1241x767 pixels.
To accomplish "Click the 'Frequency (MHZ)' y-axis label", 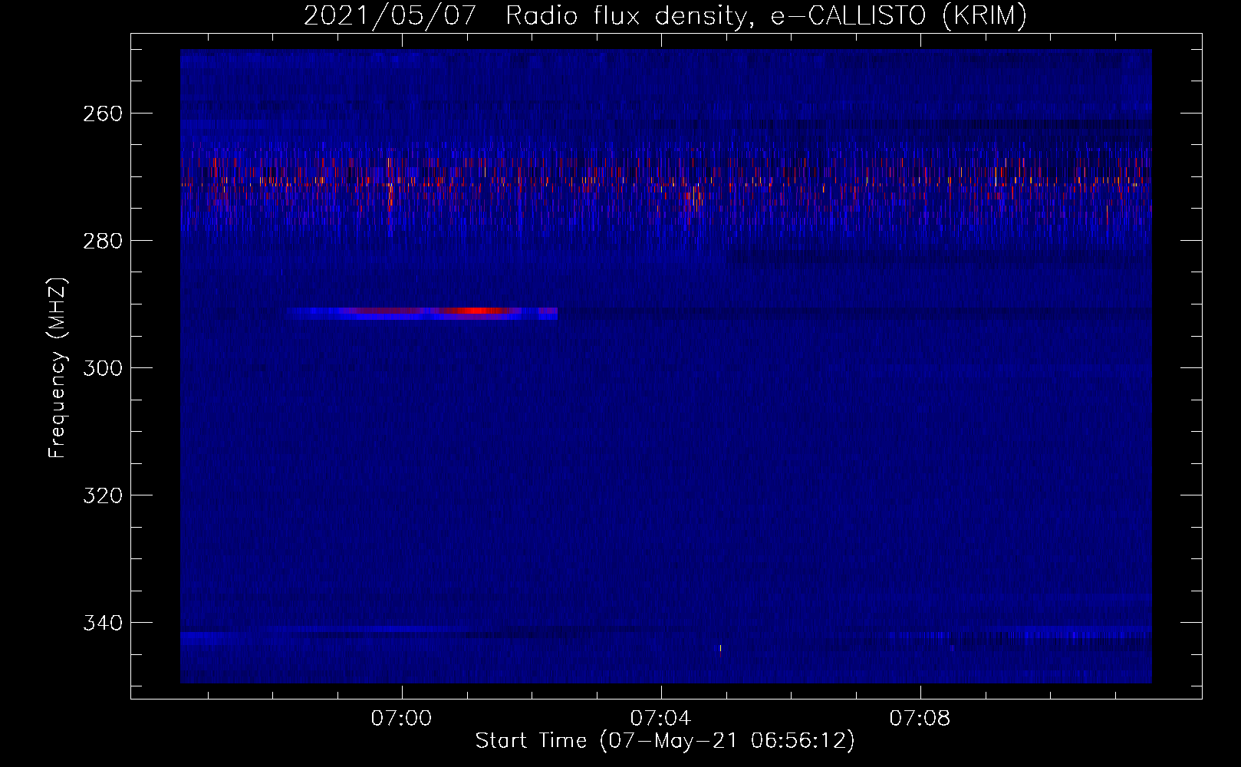I will 58,368.
